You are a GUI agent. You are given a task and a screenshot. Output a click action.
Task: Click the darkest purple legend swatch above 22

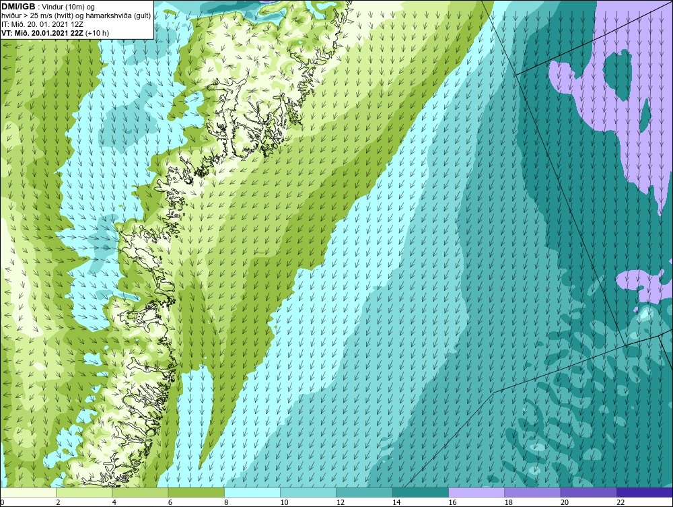(645, 492)
